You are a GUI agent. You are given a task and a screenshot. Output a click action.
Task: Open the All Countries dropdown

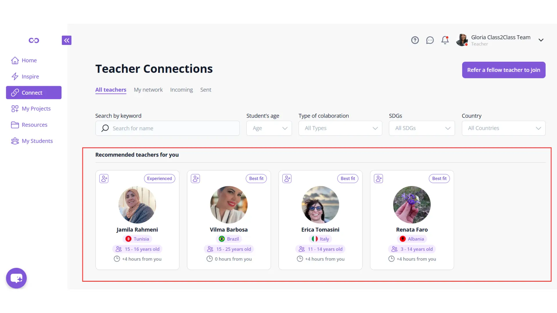pos(504,128)
